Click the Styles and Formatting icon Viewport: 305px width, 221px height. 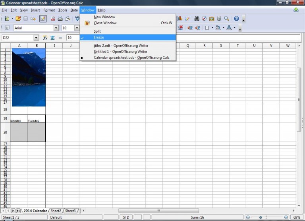tap(7, 28)
